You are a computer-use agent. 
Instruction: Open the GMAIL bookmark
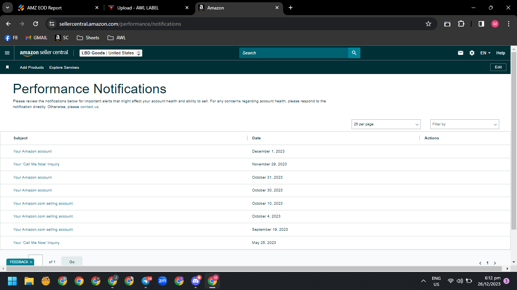pyautogui.click(x=36, y=38)
